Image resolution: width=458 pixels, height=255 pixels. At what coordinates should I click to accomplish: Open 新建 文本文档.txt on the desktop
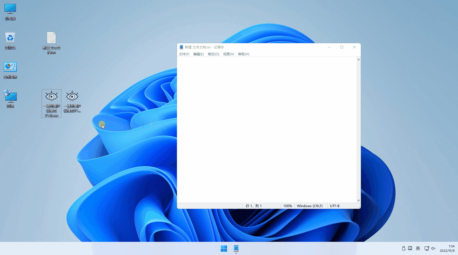(51, 43)
